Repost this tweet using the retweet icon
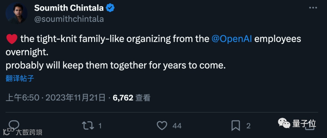 pos(88,126)
